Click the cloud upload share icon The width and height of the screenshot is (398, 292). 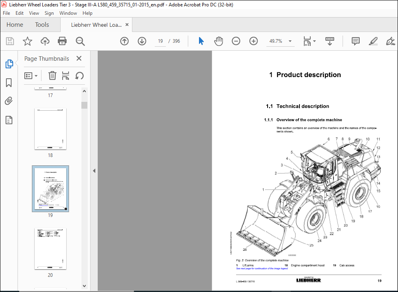tap(45, 41)
